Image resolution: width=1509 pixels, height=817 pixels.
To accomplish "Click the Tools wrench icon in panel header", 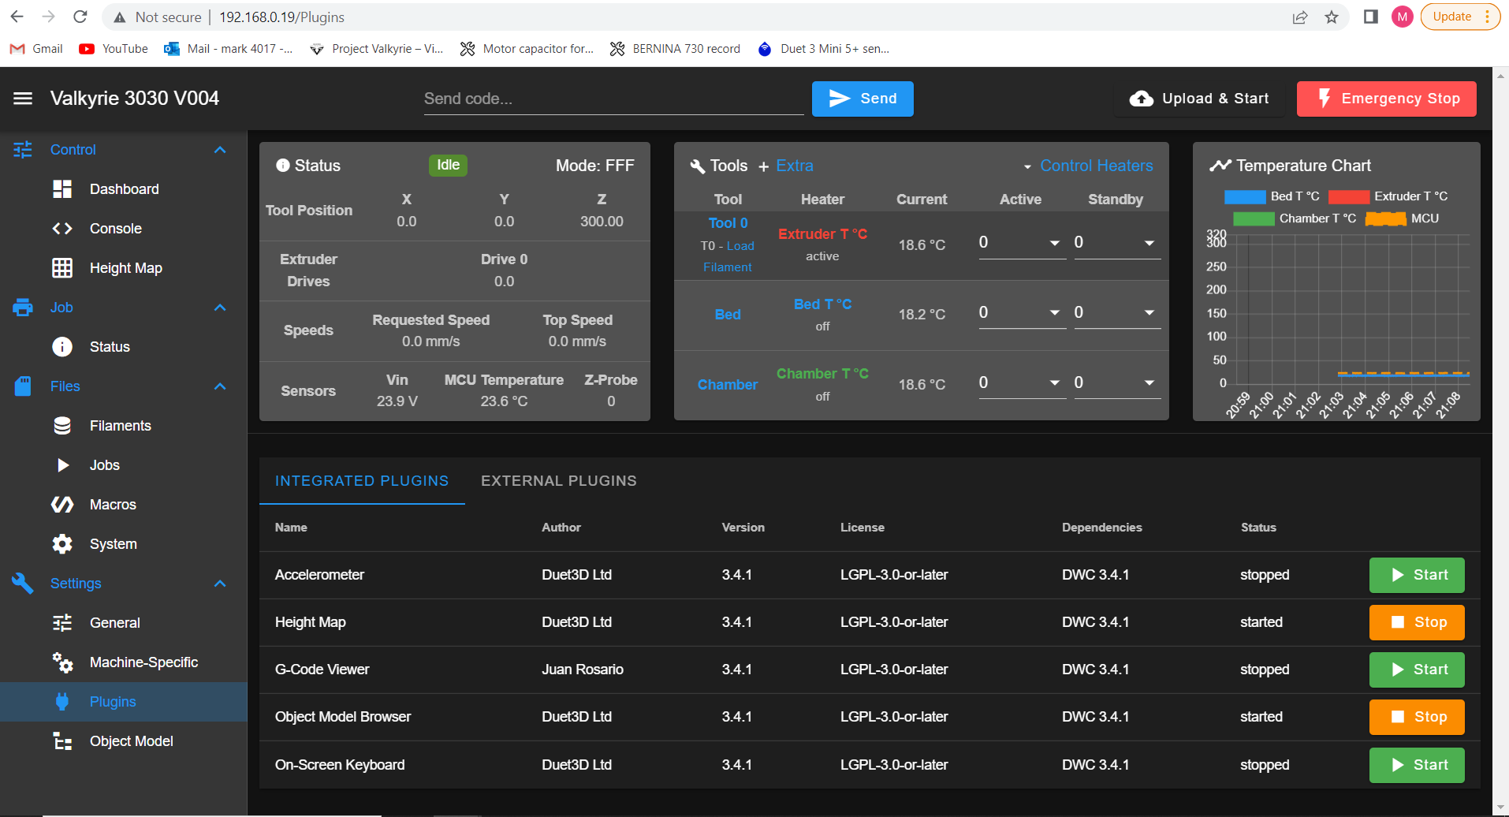I will point(698,166).
